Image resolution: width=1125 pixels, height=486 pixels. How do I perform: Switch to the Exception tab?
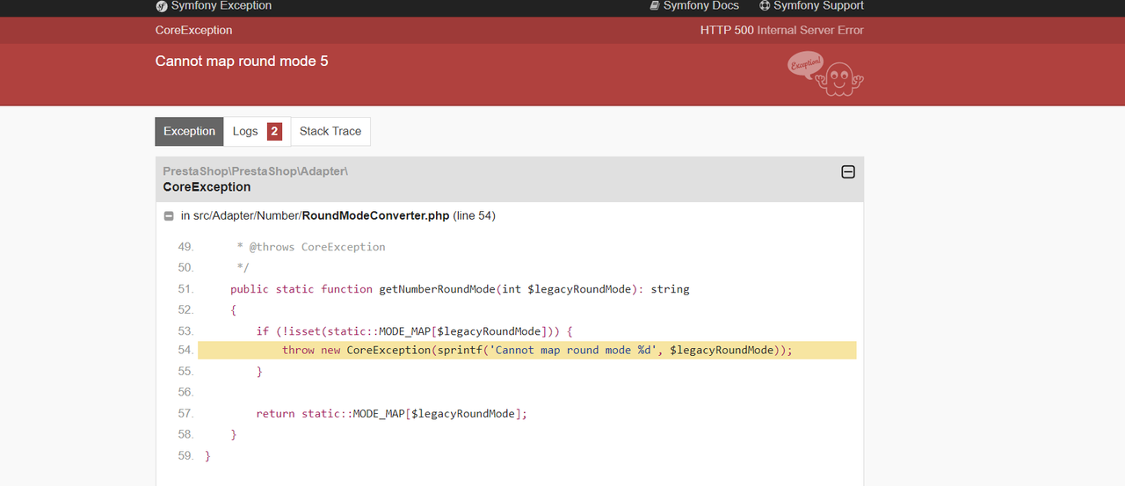[x=189, y=132]
